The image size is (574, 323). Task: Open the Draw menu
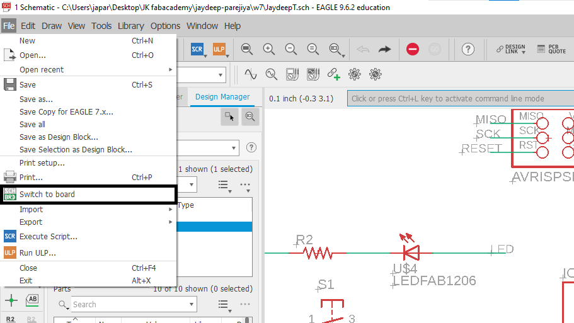point(52,26)
